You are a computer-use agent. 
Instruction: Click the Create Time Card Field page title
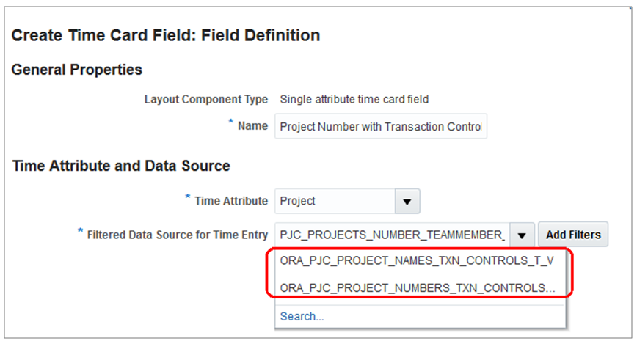tap(166, 34)
